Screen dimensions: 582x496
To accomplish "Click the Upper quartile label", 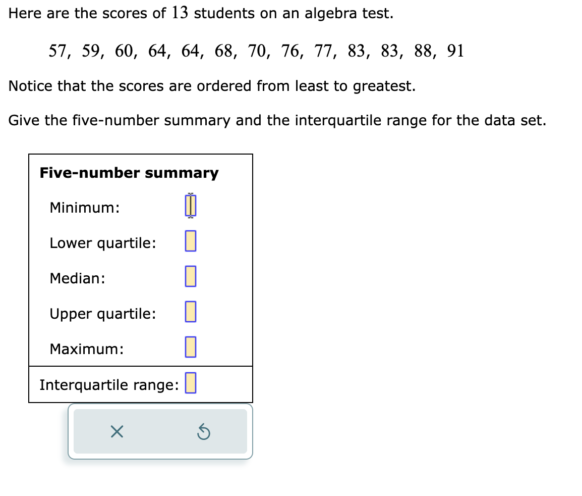I will [x=102, y=313].
